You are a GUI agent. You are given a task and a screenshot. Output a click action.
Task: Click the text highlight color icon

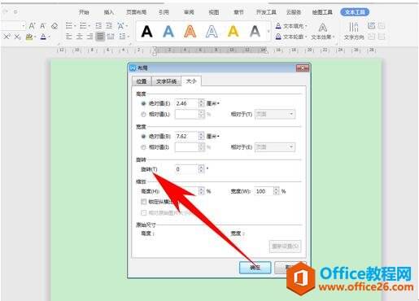pyautogui.click(x=29, y=37)
